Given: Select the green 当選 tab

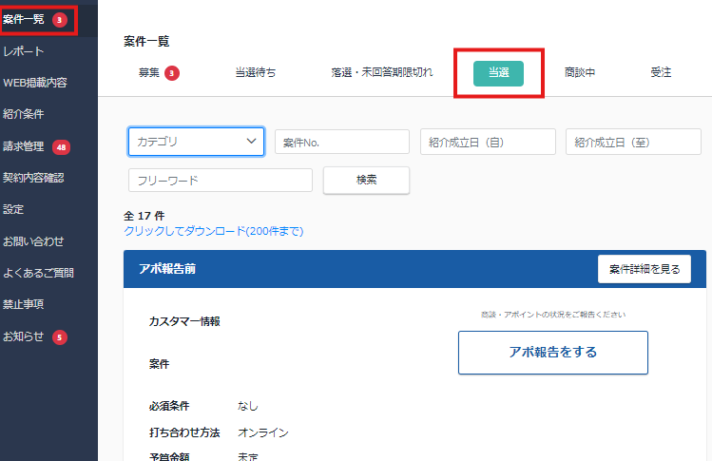Looking at the screenshot, I should click(498, 73).
